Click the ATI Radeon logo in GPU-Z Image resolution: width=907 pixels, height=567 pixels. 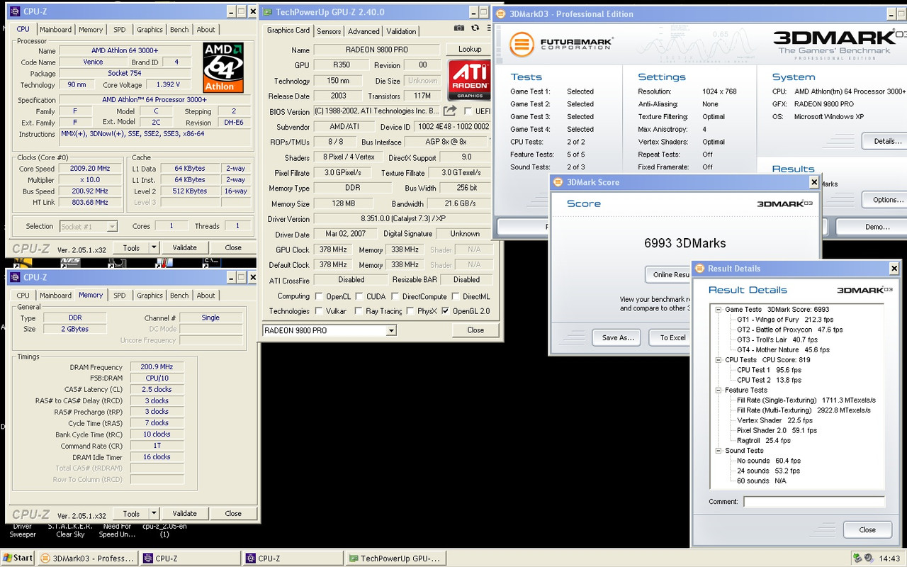(469, 80)
